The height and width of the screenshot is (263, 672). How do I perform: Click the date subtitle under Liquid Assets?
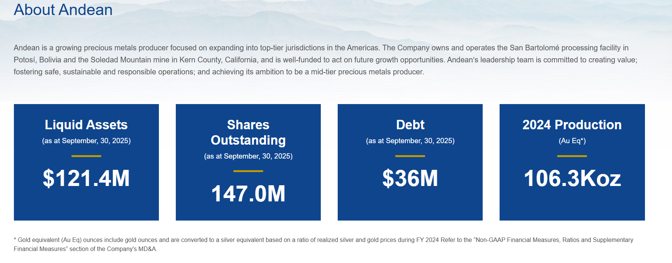86,141
